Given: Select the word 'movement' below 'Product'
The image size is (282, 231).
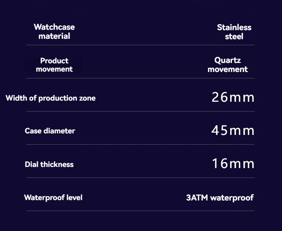Looking at the screenshot, I should (x=54, y=69).
